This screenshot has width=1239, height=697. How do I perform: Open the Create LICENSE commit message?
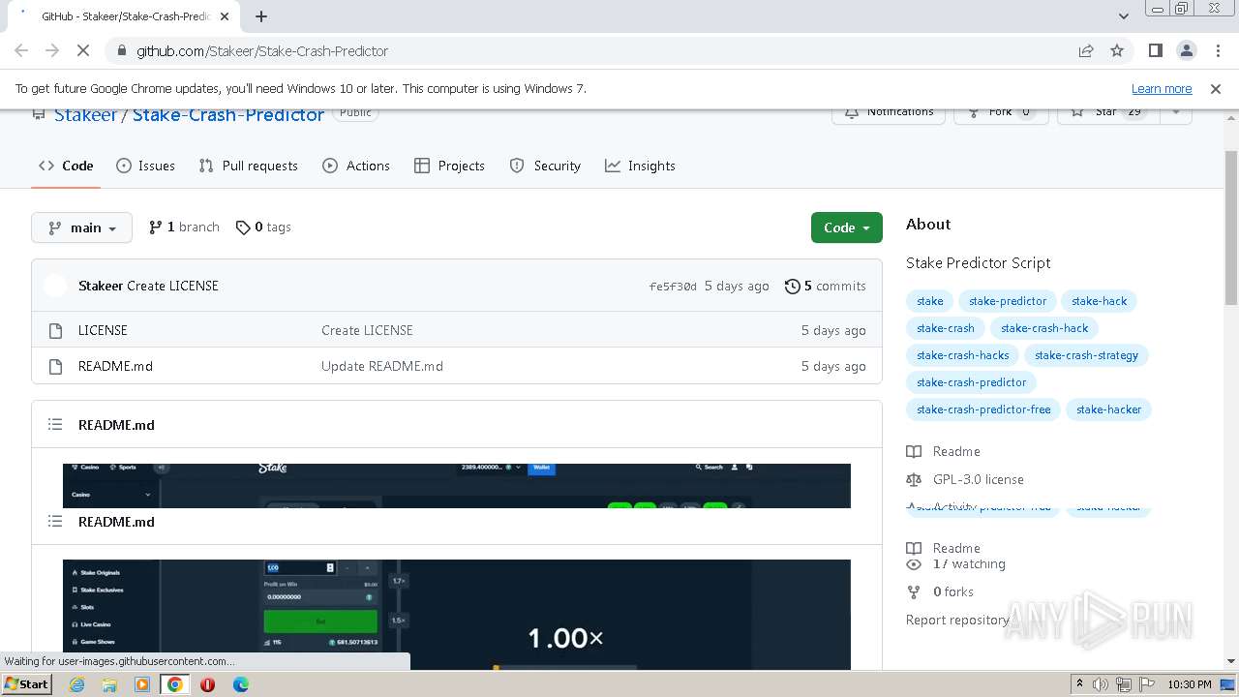172,286
